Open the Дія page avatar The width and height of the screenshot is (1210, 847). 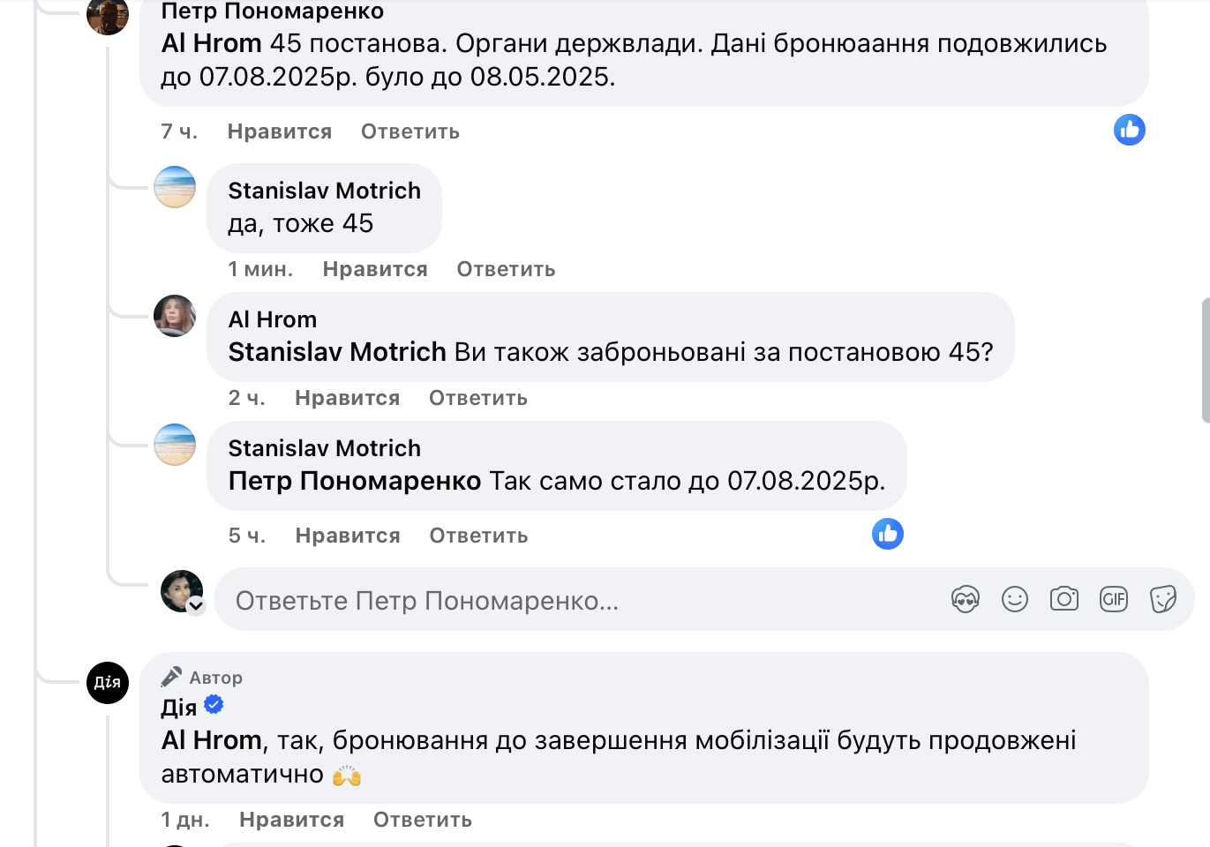108,683
